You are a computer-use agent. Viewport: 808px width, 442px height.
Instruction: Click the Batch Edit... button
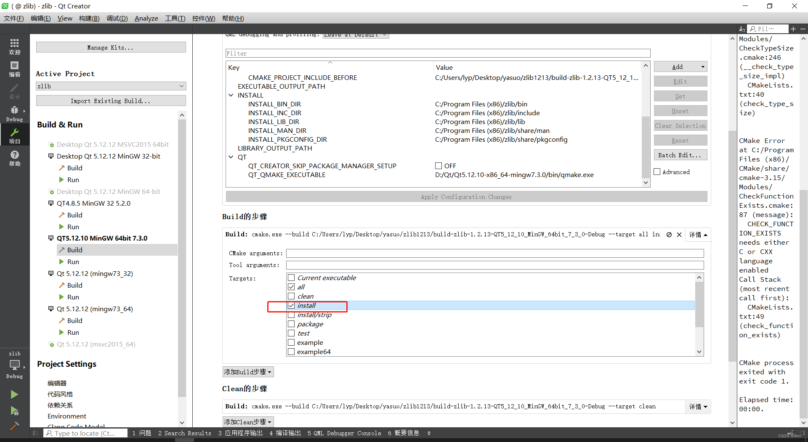pyautogui.click(x=680, y=155)
